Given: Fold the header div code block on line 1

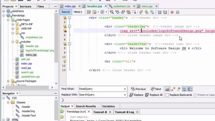Looking at the screenshot, I should click(x=70, y=17).
